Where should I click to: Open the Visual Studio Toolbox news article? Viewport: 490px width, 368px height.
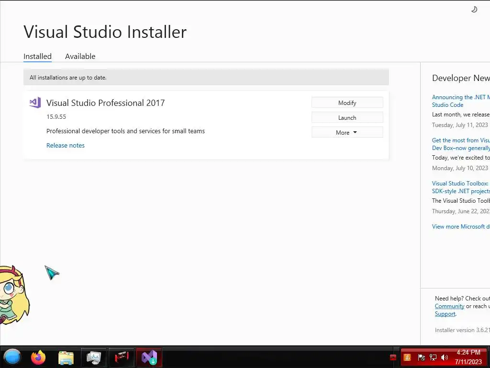(x=461, y=187)
